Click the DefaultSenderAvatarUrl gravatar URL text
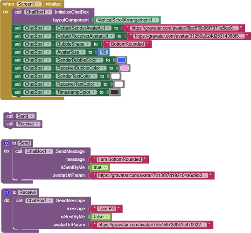The width and height of the screenshot is (251, 233). point(184,28)
